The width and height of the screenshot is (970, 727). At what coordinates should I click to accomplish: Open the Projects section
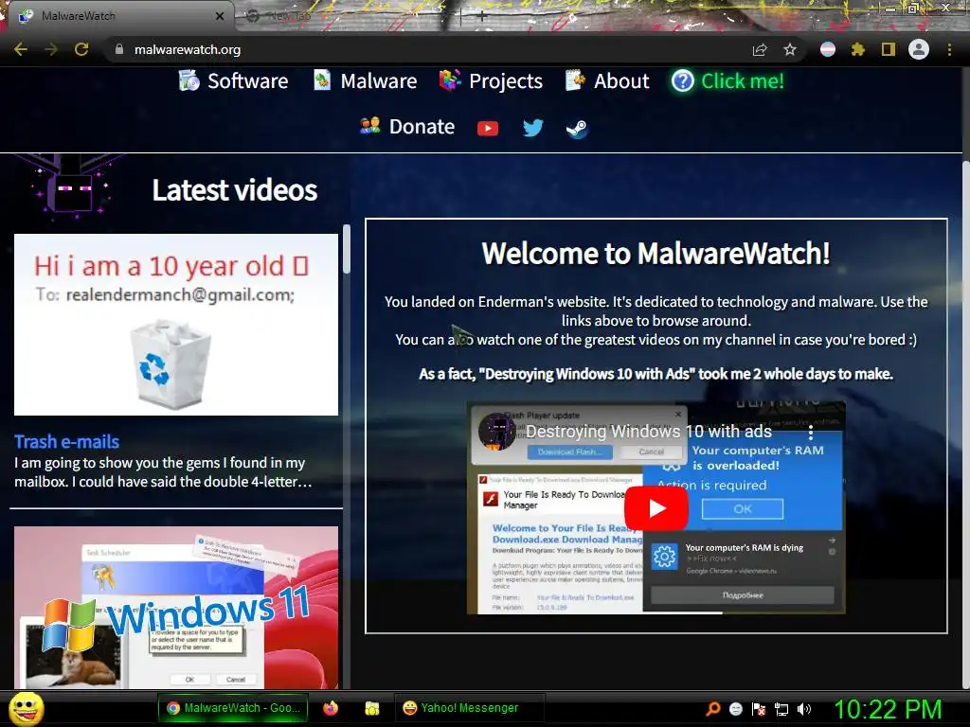click(492, 81)
